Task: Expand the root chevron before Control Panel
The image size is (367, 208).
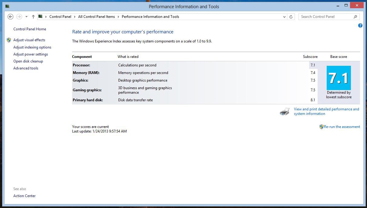Action: pos(46,17)
